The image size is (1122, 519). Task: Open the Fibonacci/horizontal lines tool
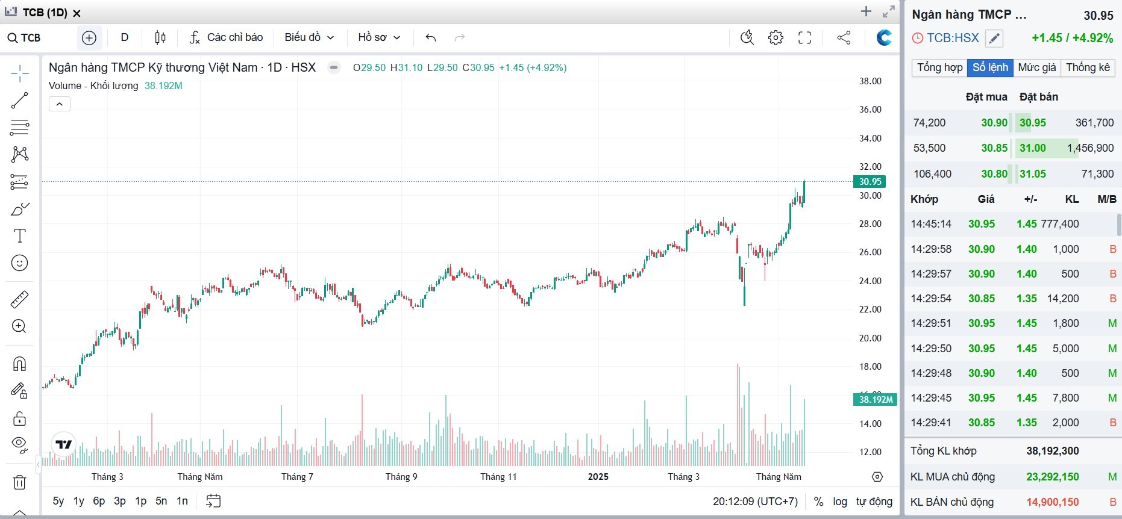click(x=19, y=128)
